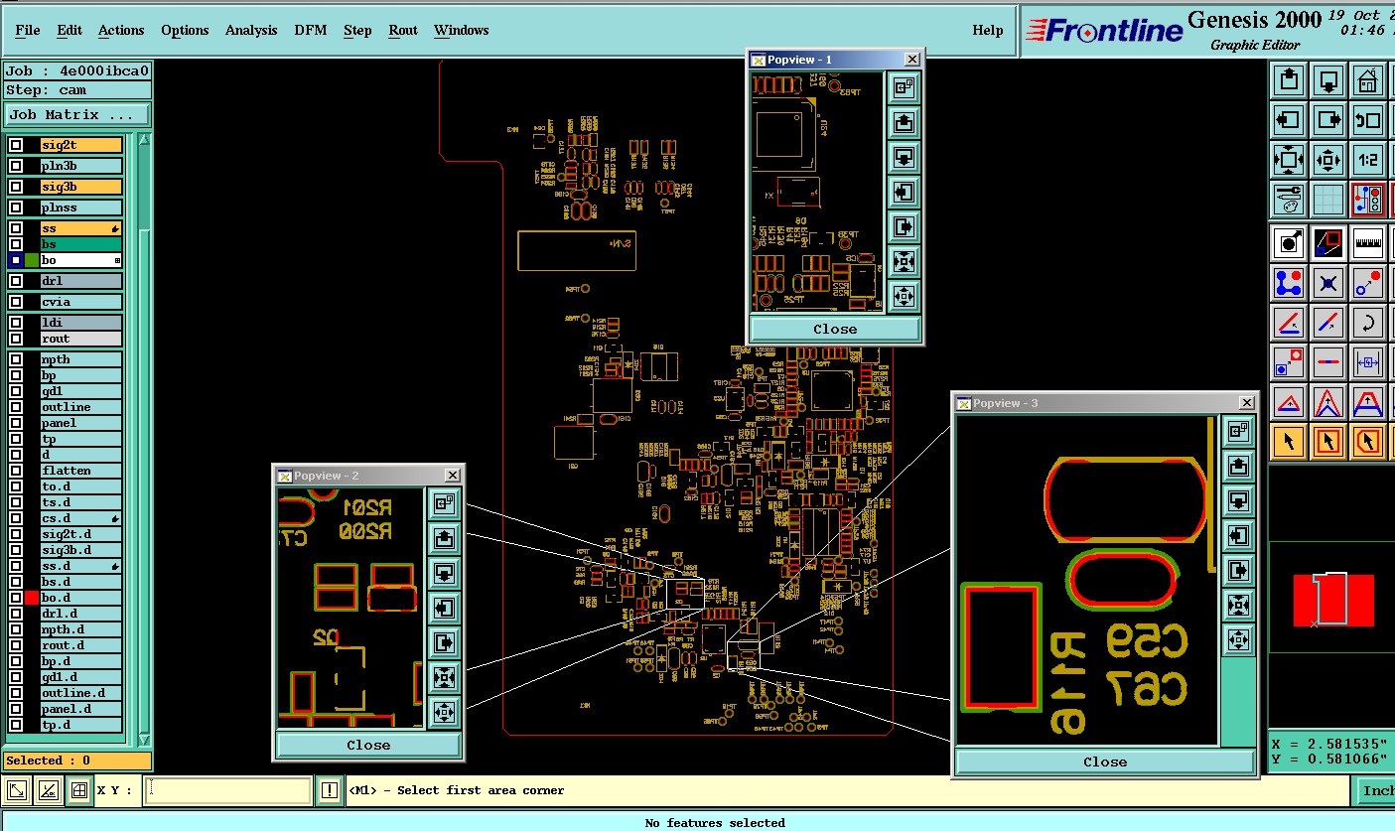Click the Inch units button
Viewport: 1395px width, 831px height.
coord(1375,790)
